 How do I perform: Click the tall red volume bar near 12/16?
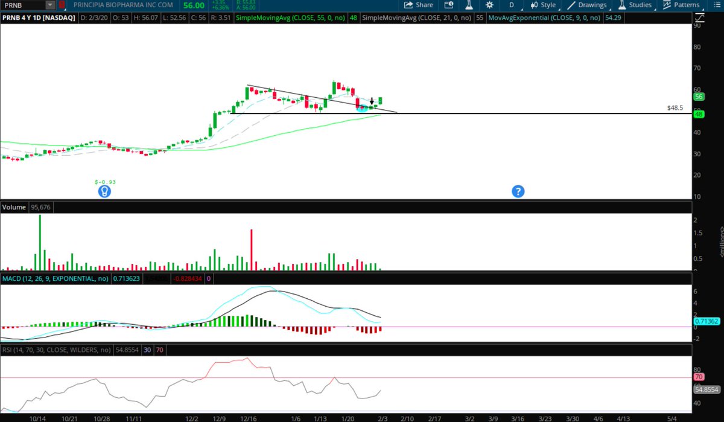point(251,249)
